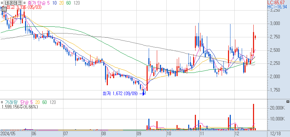Click the 2024/05 date axis label
Image resolution: width=290 pixels, height=137 pixels.
pyautogui.click(x=8, y=133)
